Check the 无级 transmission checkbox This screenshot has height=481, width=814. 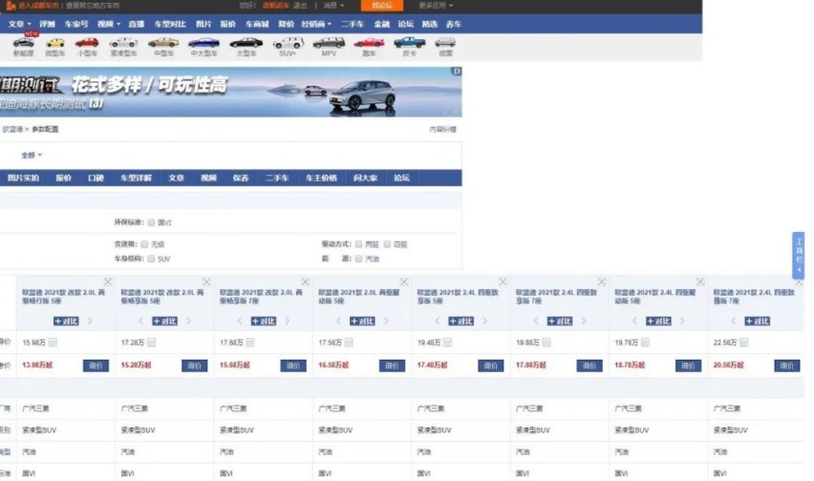[x=144, y=244]
